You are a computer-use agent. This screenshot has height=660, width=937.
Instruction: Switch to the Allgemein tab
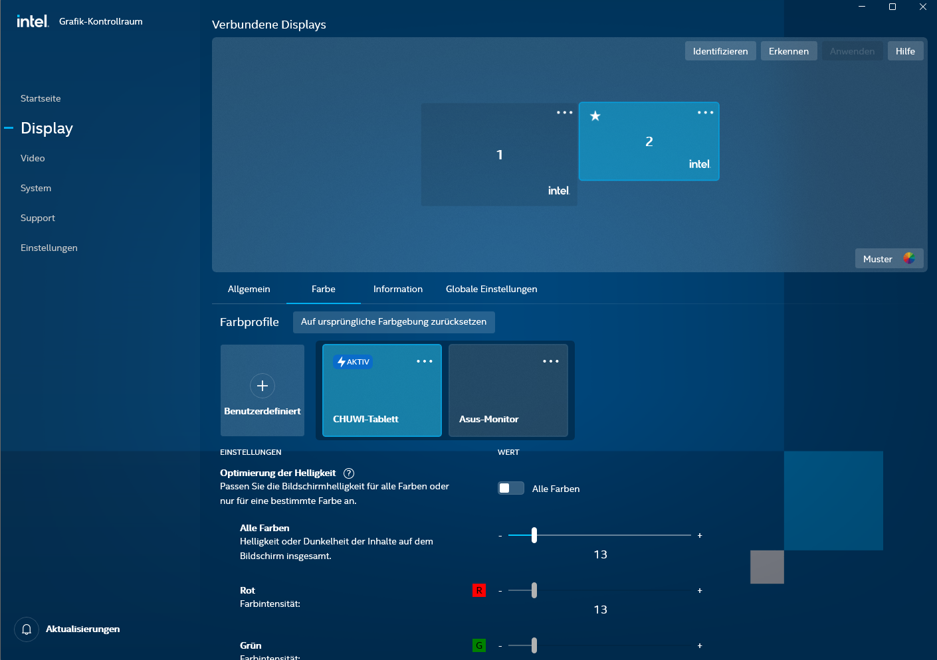point(249,289)
